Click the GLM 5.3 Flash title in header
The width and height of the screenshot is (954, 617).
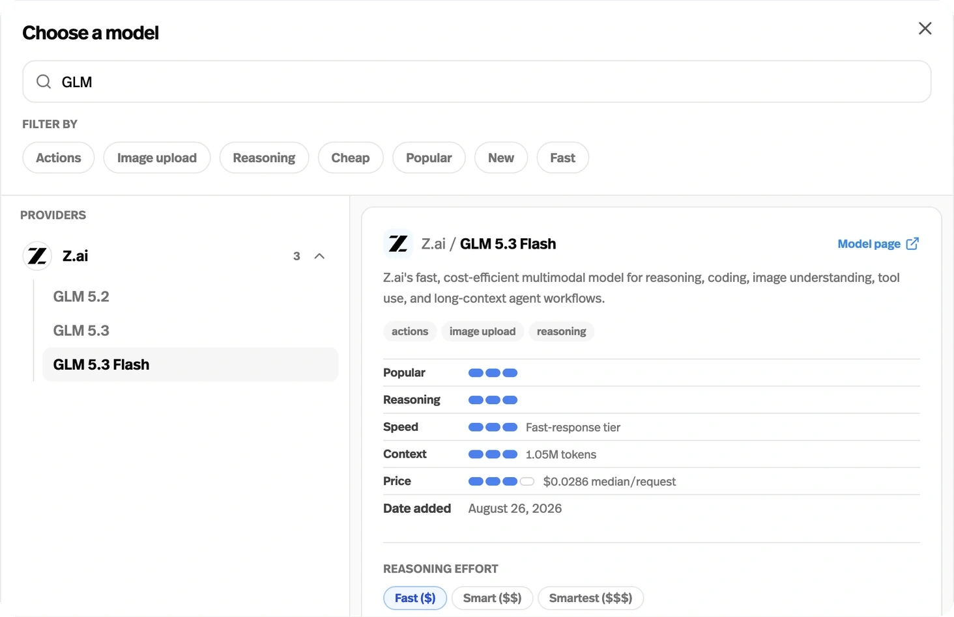[x=508, y=244]
